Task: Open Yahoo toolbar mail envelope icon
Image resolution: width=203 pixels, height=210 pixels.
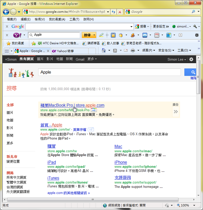Action: click(x=145, y=35)
